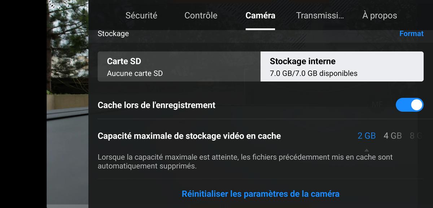Click the faint MF focus indicator
433x208 pixels.
point(377,105)
